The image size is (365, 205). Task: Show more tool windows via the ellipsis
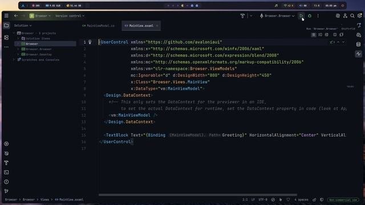click(6, 47)
